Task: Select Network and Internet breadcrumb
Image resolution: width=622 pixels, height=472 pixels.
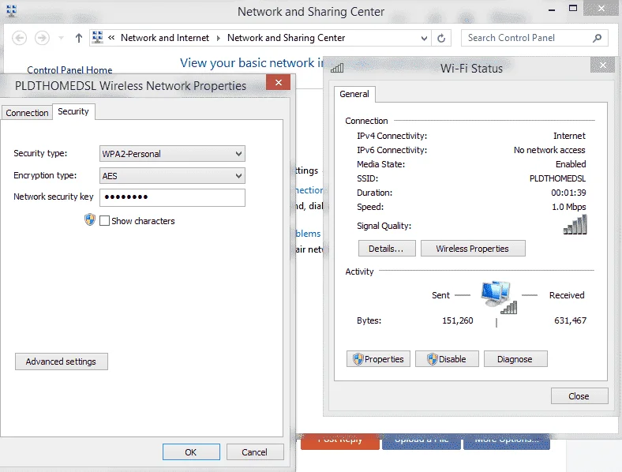Action: point(165,38)
